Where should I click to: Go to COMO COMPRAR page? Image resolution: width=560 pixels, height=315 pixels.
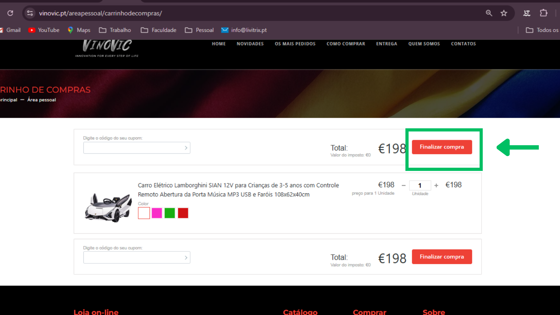[346, 44]
